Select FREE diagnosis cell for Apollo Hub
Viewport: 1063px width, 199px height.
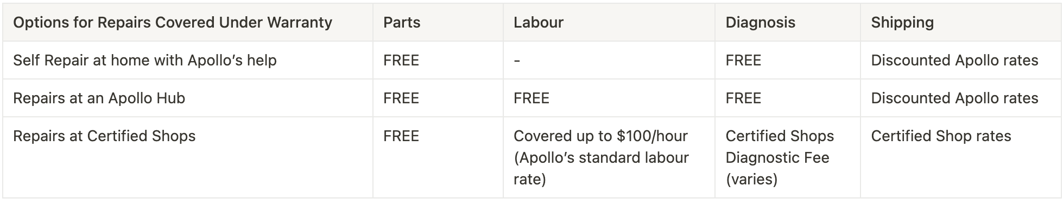743,98
